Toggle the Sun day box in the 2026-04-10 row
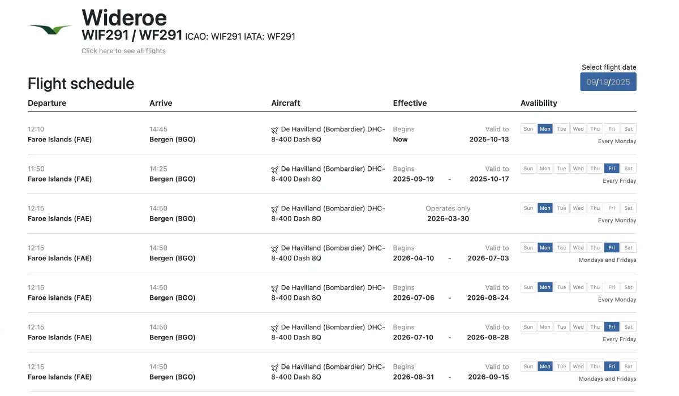 (528, 248)
